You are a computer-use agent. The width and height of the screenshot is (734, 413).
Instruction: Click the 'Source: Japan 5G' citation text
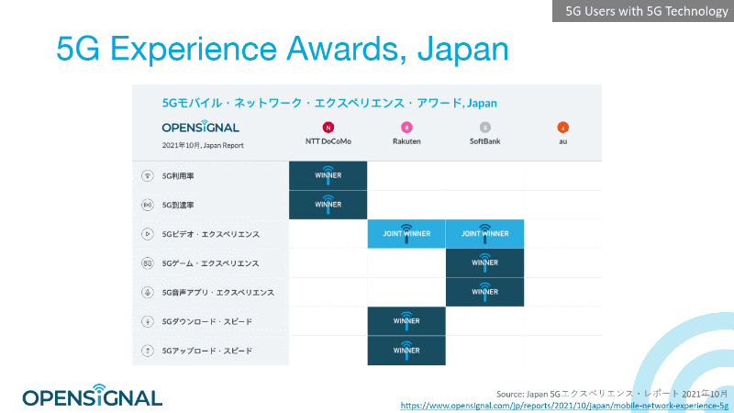pos(612,394)
